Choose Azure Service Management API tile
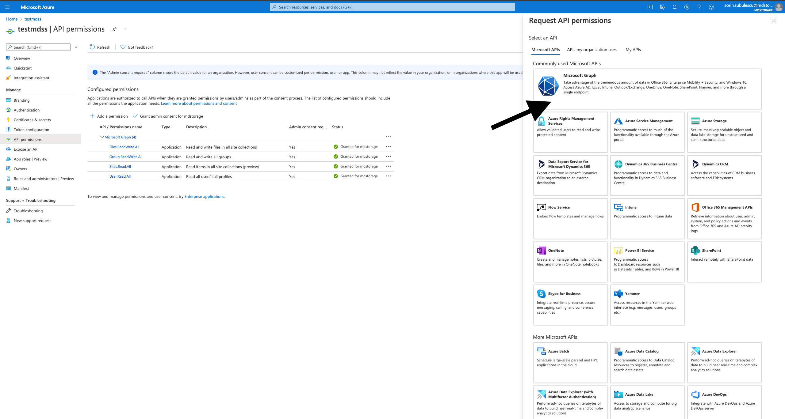 click(647, 132)
